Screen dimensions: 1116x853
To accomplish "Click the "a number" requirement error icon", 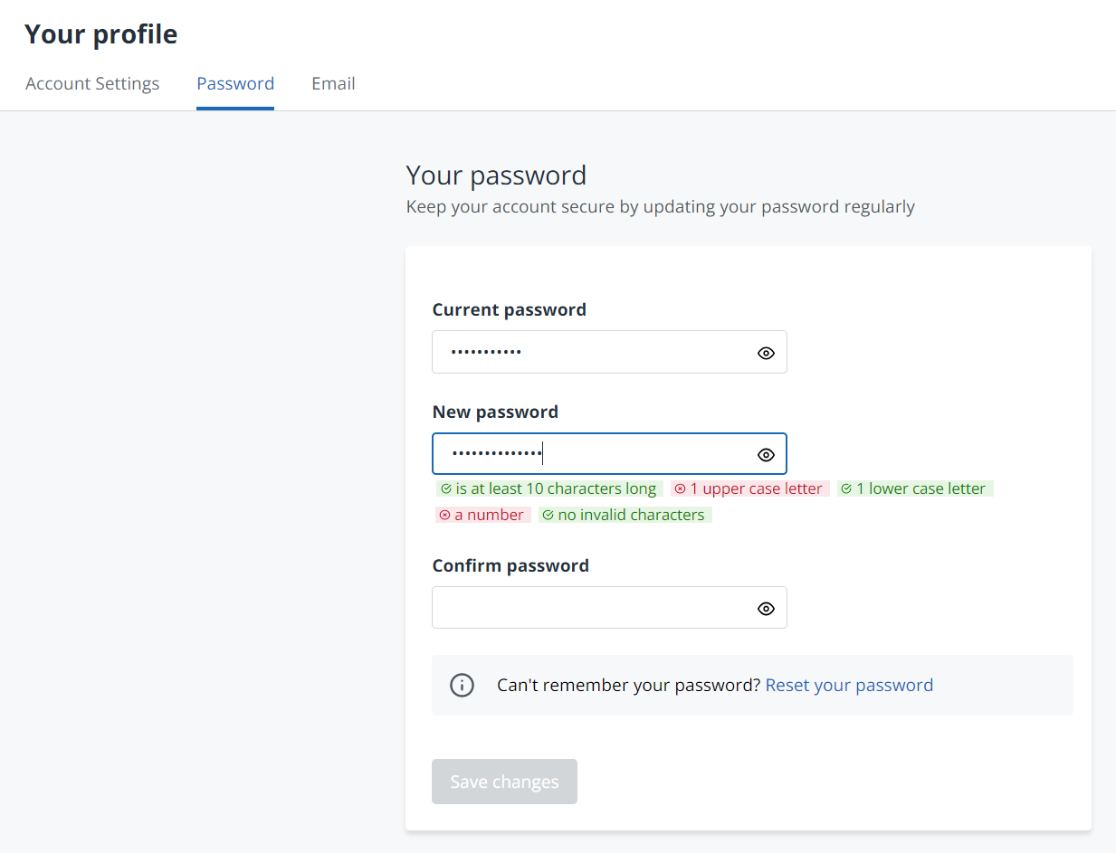I will pyautogui.click(x=444, y=515).
